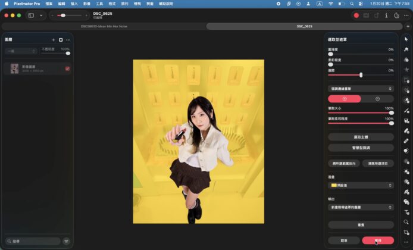Select the Type (T) tool
Viewport: 413px width, 250px height.
[406, 212]
